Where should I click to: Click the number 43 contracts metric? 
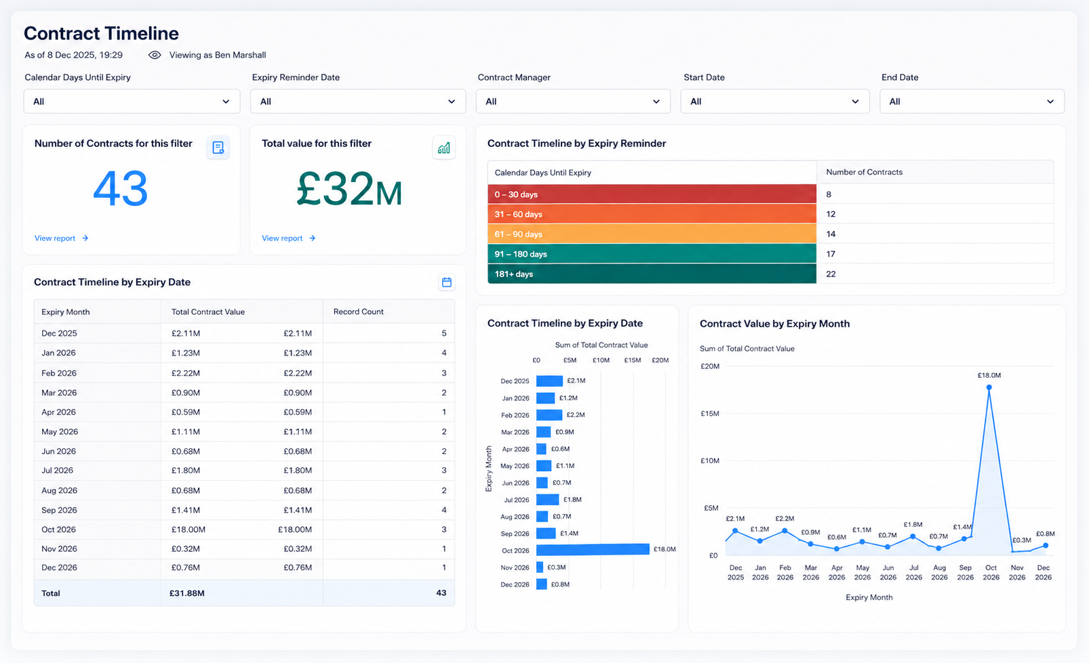[x=120, y=189]
